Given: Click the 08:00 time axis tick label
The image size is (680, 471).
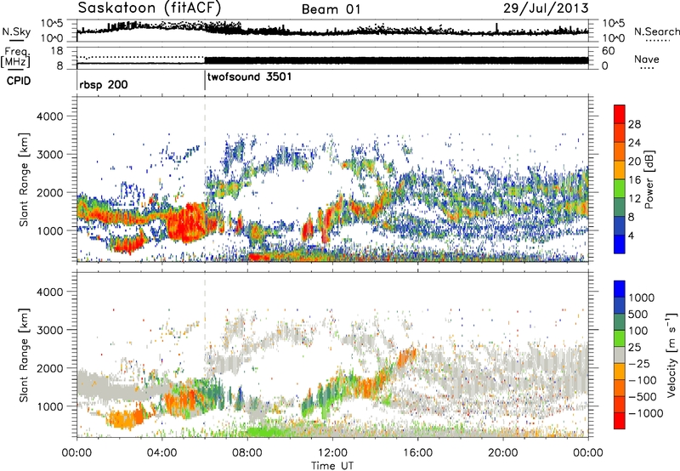Looking at the screenshot, I should [x=247, y=453].
